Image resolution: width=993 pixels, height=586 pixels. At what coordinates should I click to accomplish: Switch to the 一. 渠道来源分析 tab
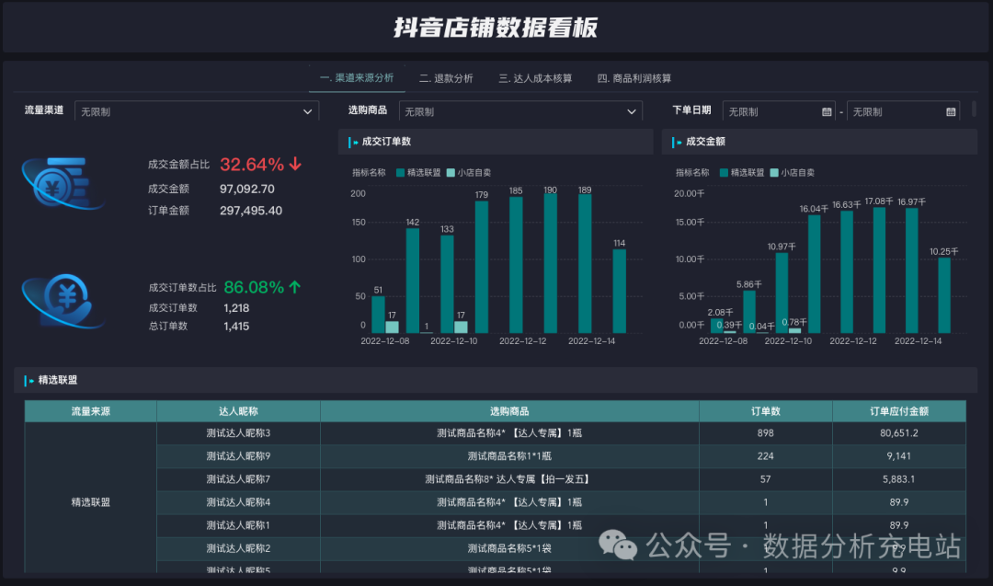tap(357, 78)
